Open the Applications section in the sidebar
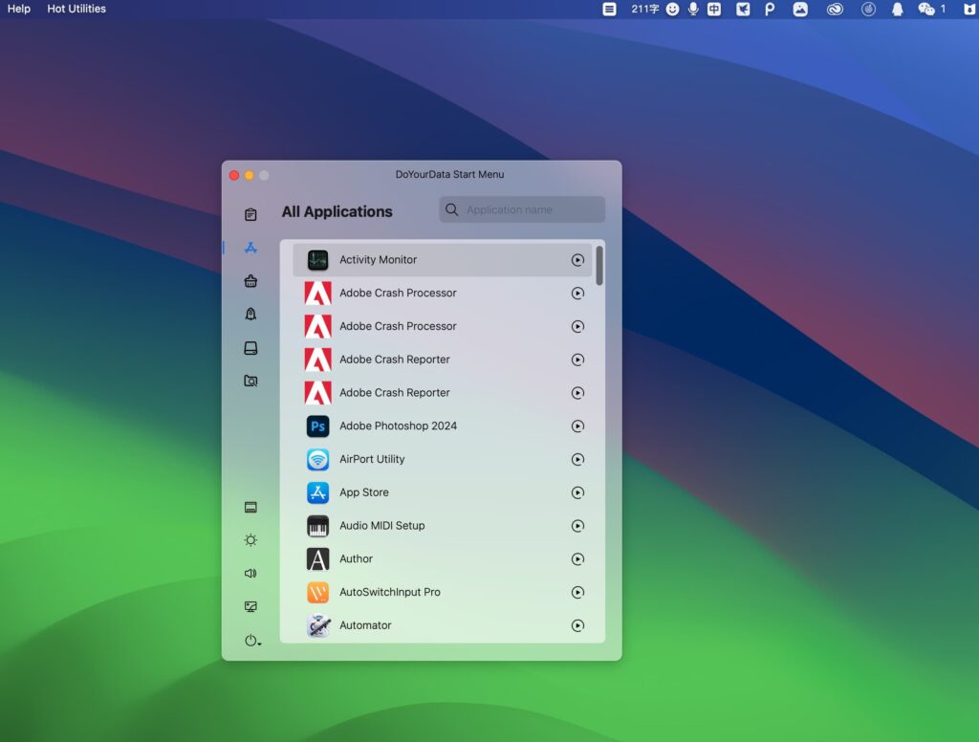Image resolution: width=979 pixels, height=742 pixels. pyautogui.click(x=250, y=248)
